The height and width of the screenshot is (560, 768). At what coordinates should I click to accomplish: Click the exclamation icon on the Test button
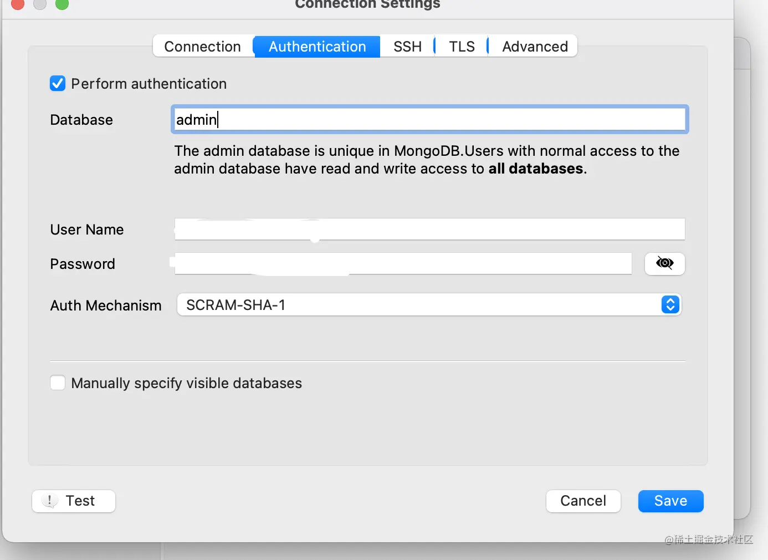[50, 501]
